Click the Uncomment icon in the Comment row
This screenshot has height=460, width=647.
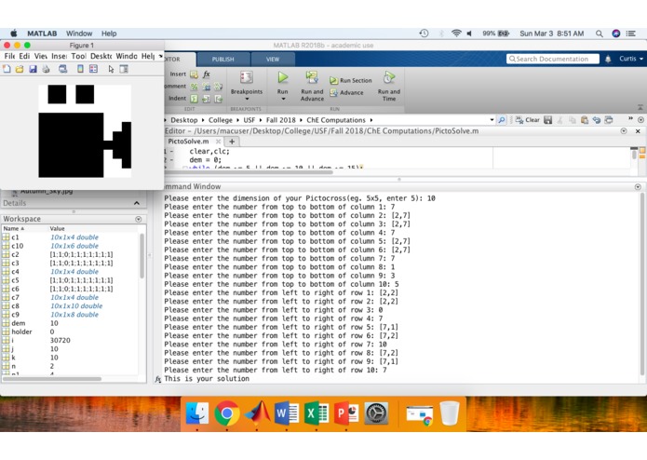click(207, 87)
